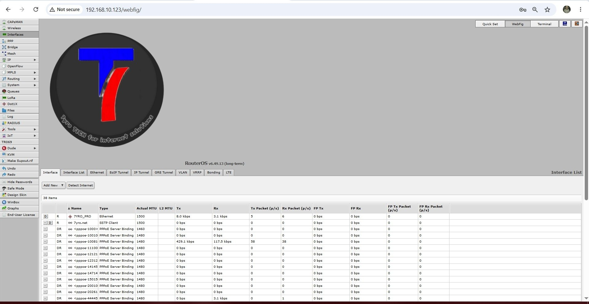Open saved passwords key icon
The height and width of the screenshot is (304, 589).
pos(523,10)
